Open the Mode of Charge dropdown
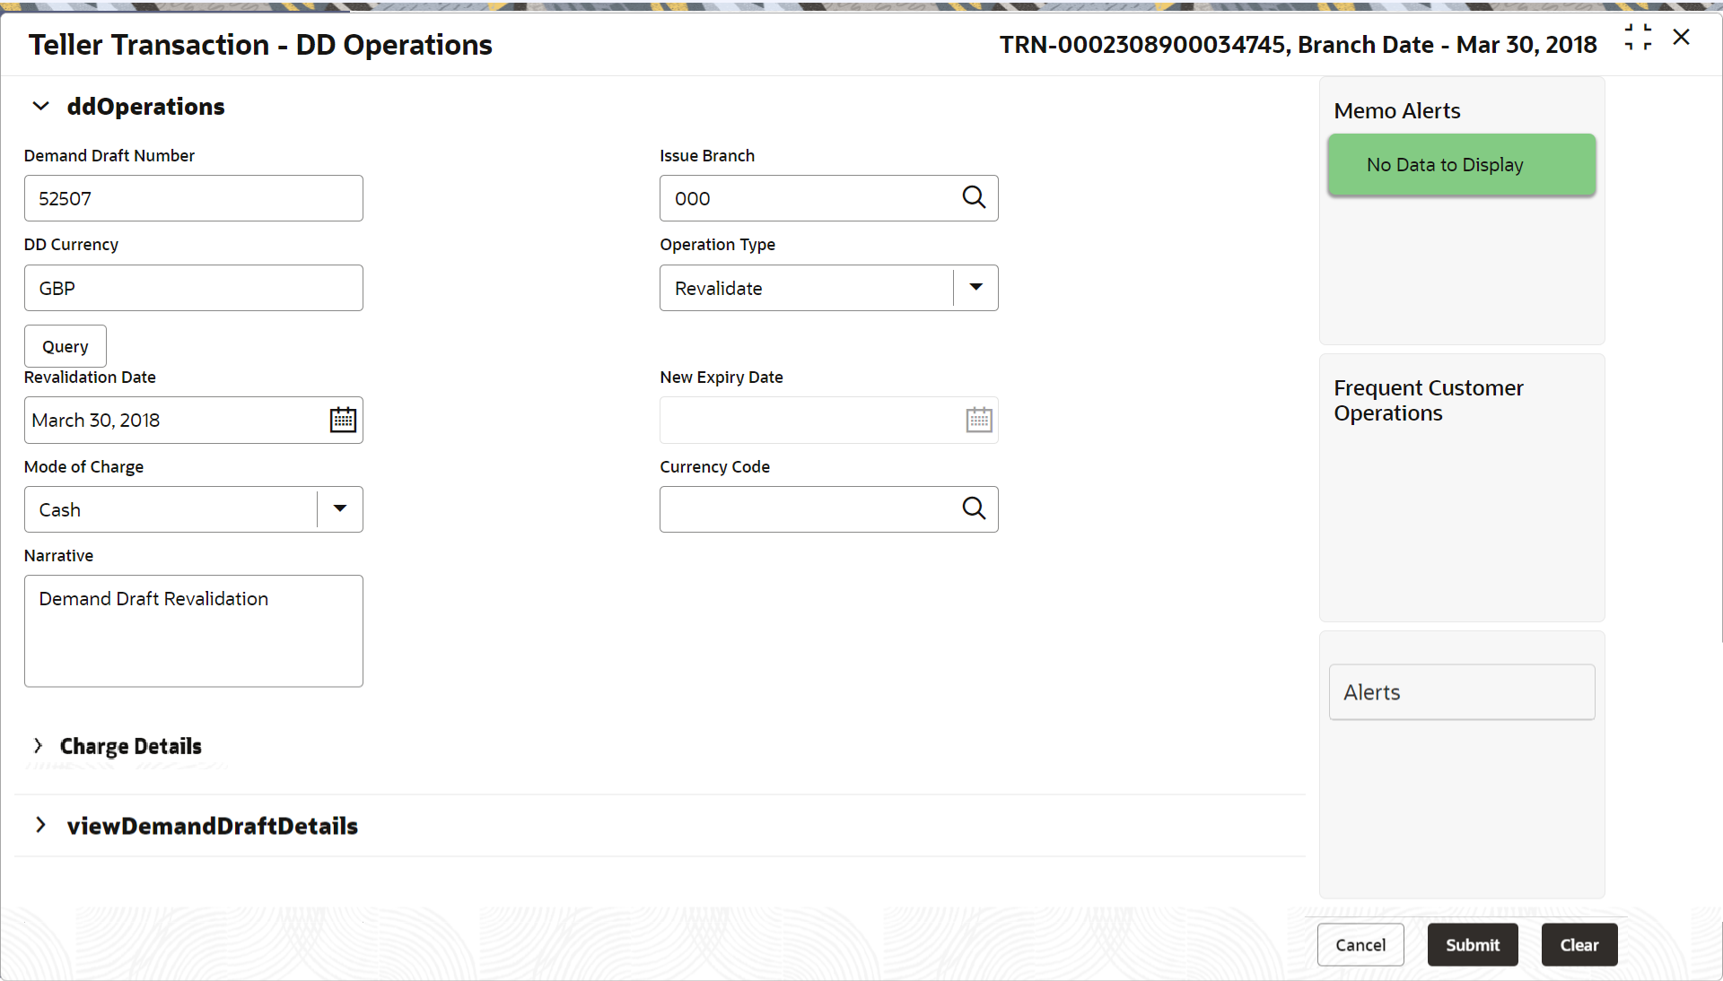This screenshot has width=1723, height=981. (x=340, y=509)
